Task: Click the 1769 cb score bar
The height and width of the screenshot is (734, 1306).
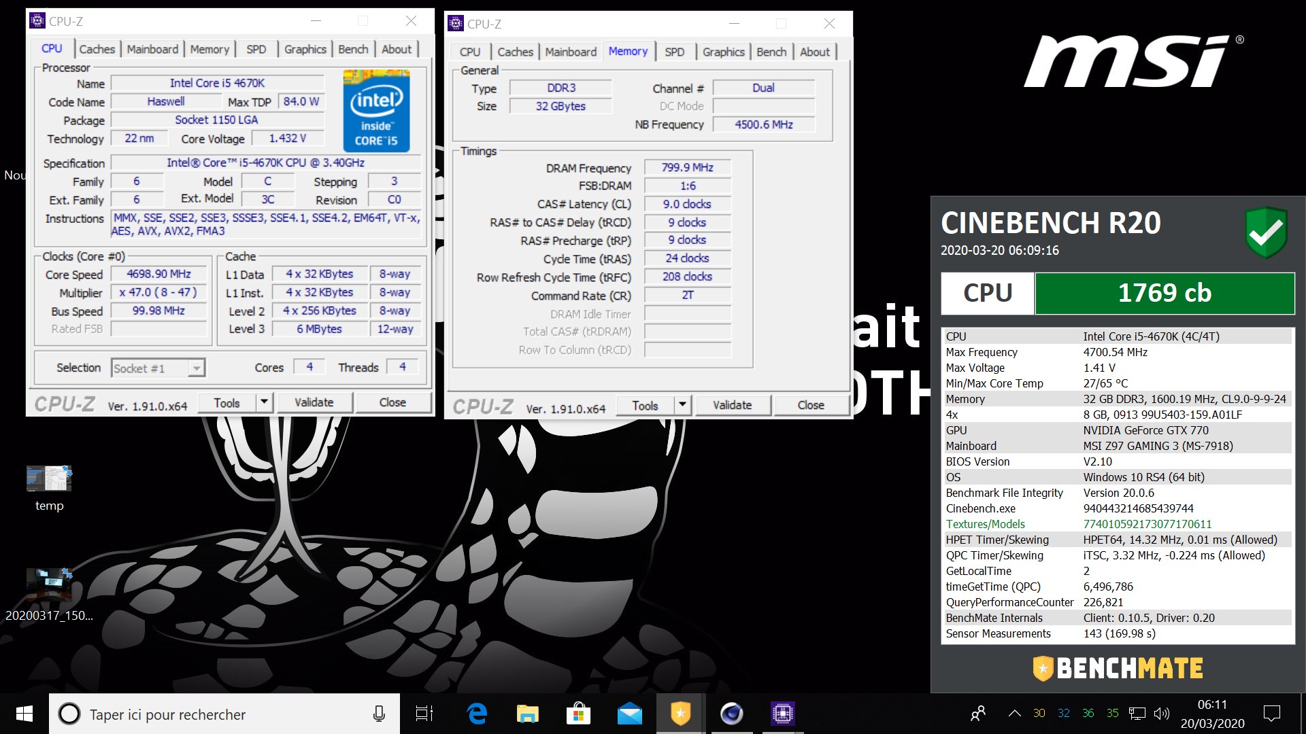Action: coord(1165,293)
